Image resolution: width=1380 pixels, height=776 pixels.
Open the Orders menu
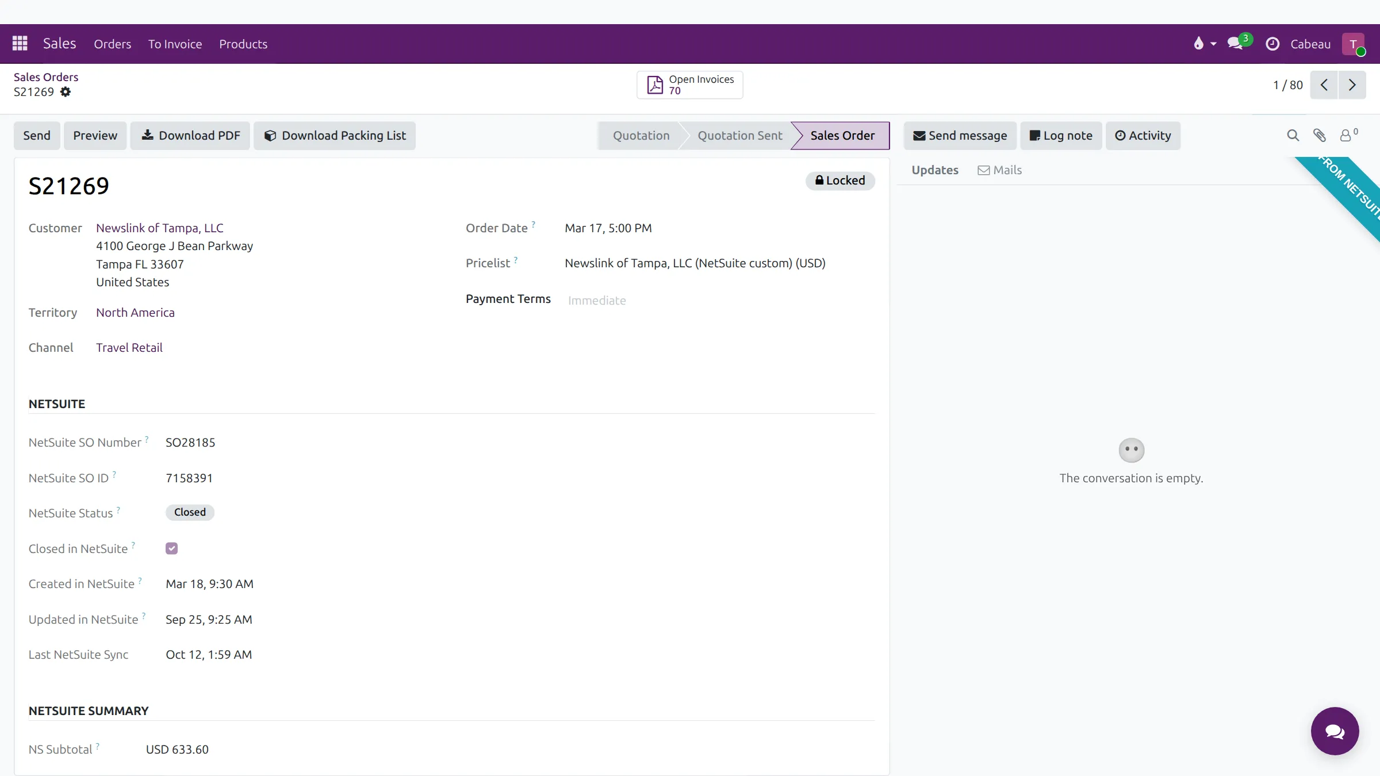tap(112, 44)
